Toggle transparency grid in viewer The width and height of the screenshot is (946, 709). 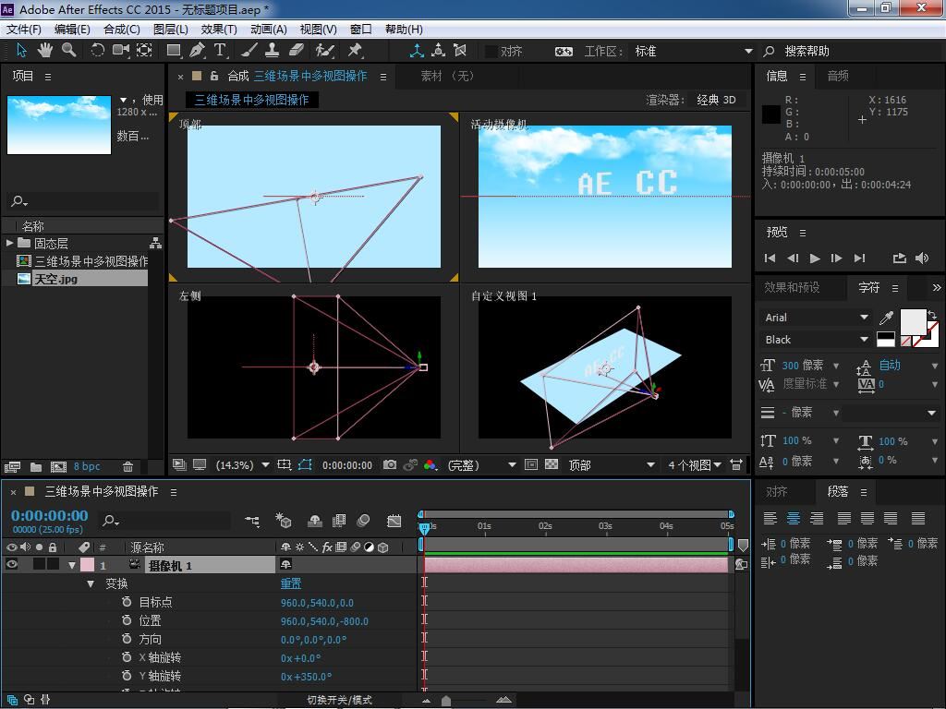552,464
